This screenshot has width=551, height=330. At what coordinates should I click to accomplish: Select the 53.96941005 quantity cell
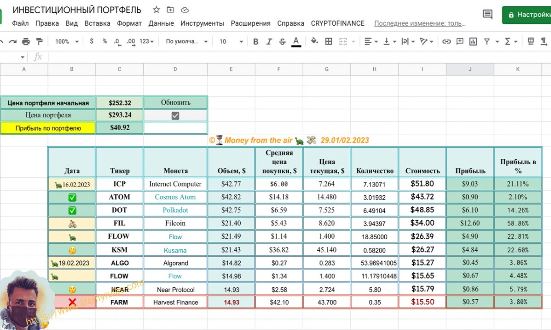375,263
